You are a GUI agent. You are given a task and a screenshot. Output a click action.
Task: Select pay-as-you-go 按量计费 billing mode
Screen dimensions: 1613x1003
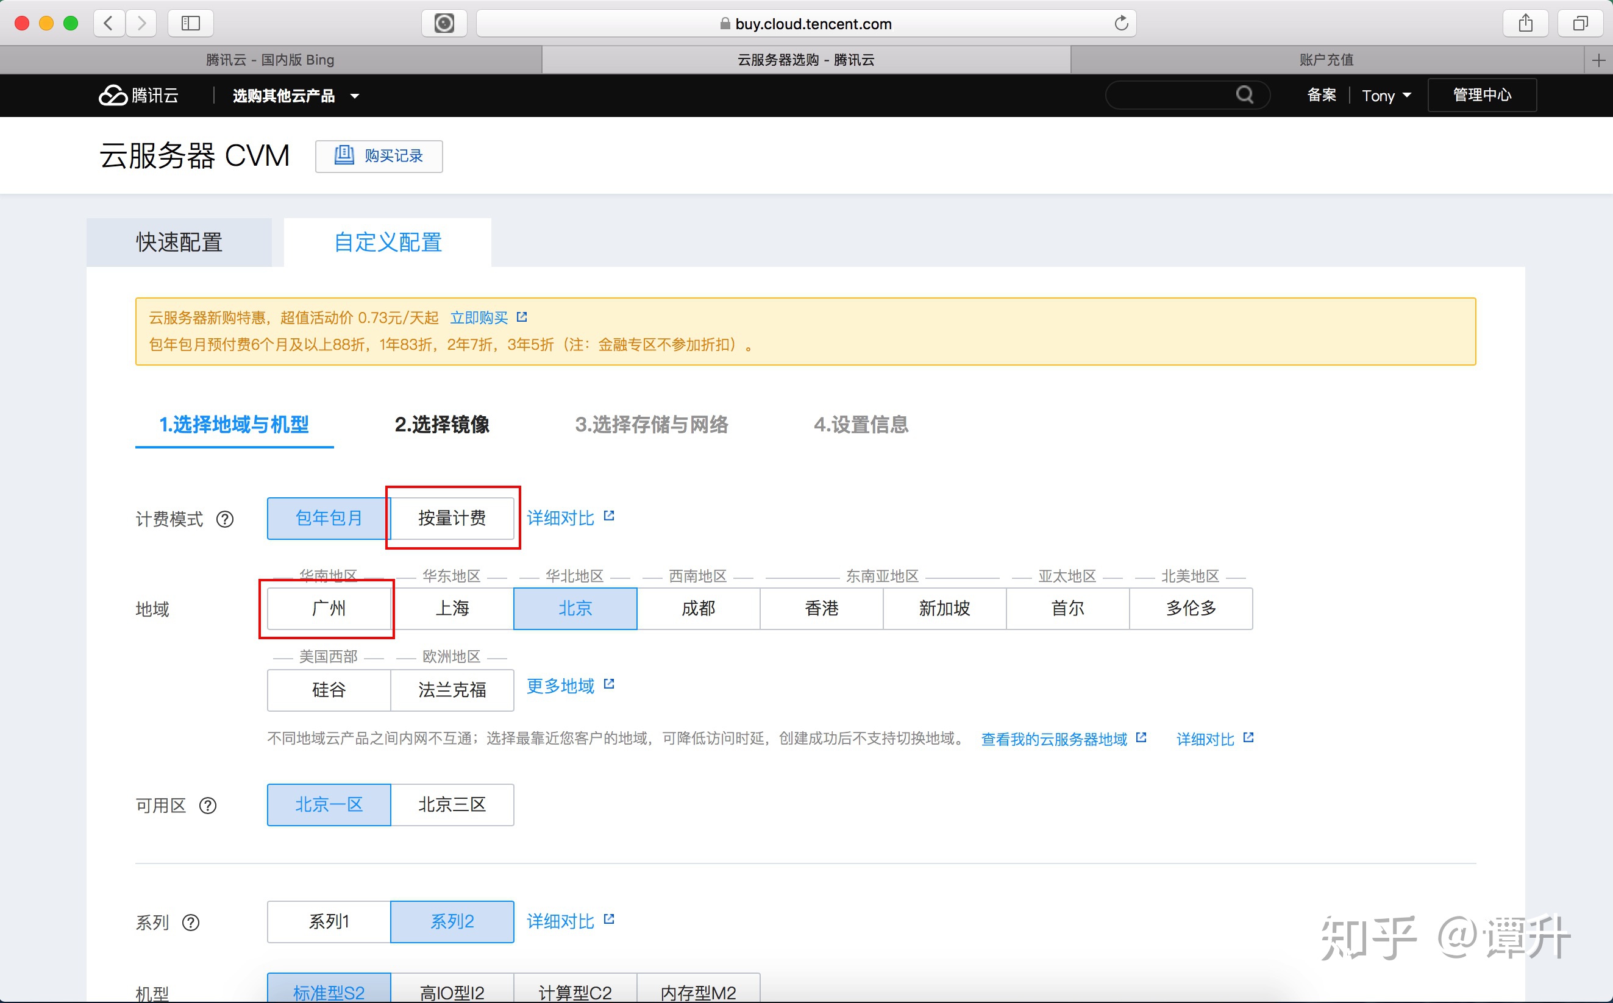click(x=452, y=518)
